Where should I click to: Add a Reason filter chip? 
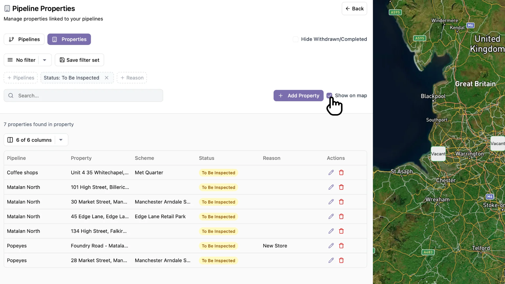pos(132,78)
